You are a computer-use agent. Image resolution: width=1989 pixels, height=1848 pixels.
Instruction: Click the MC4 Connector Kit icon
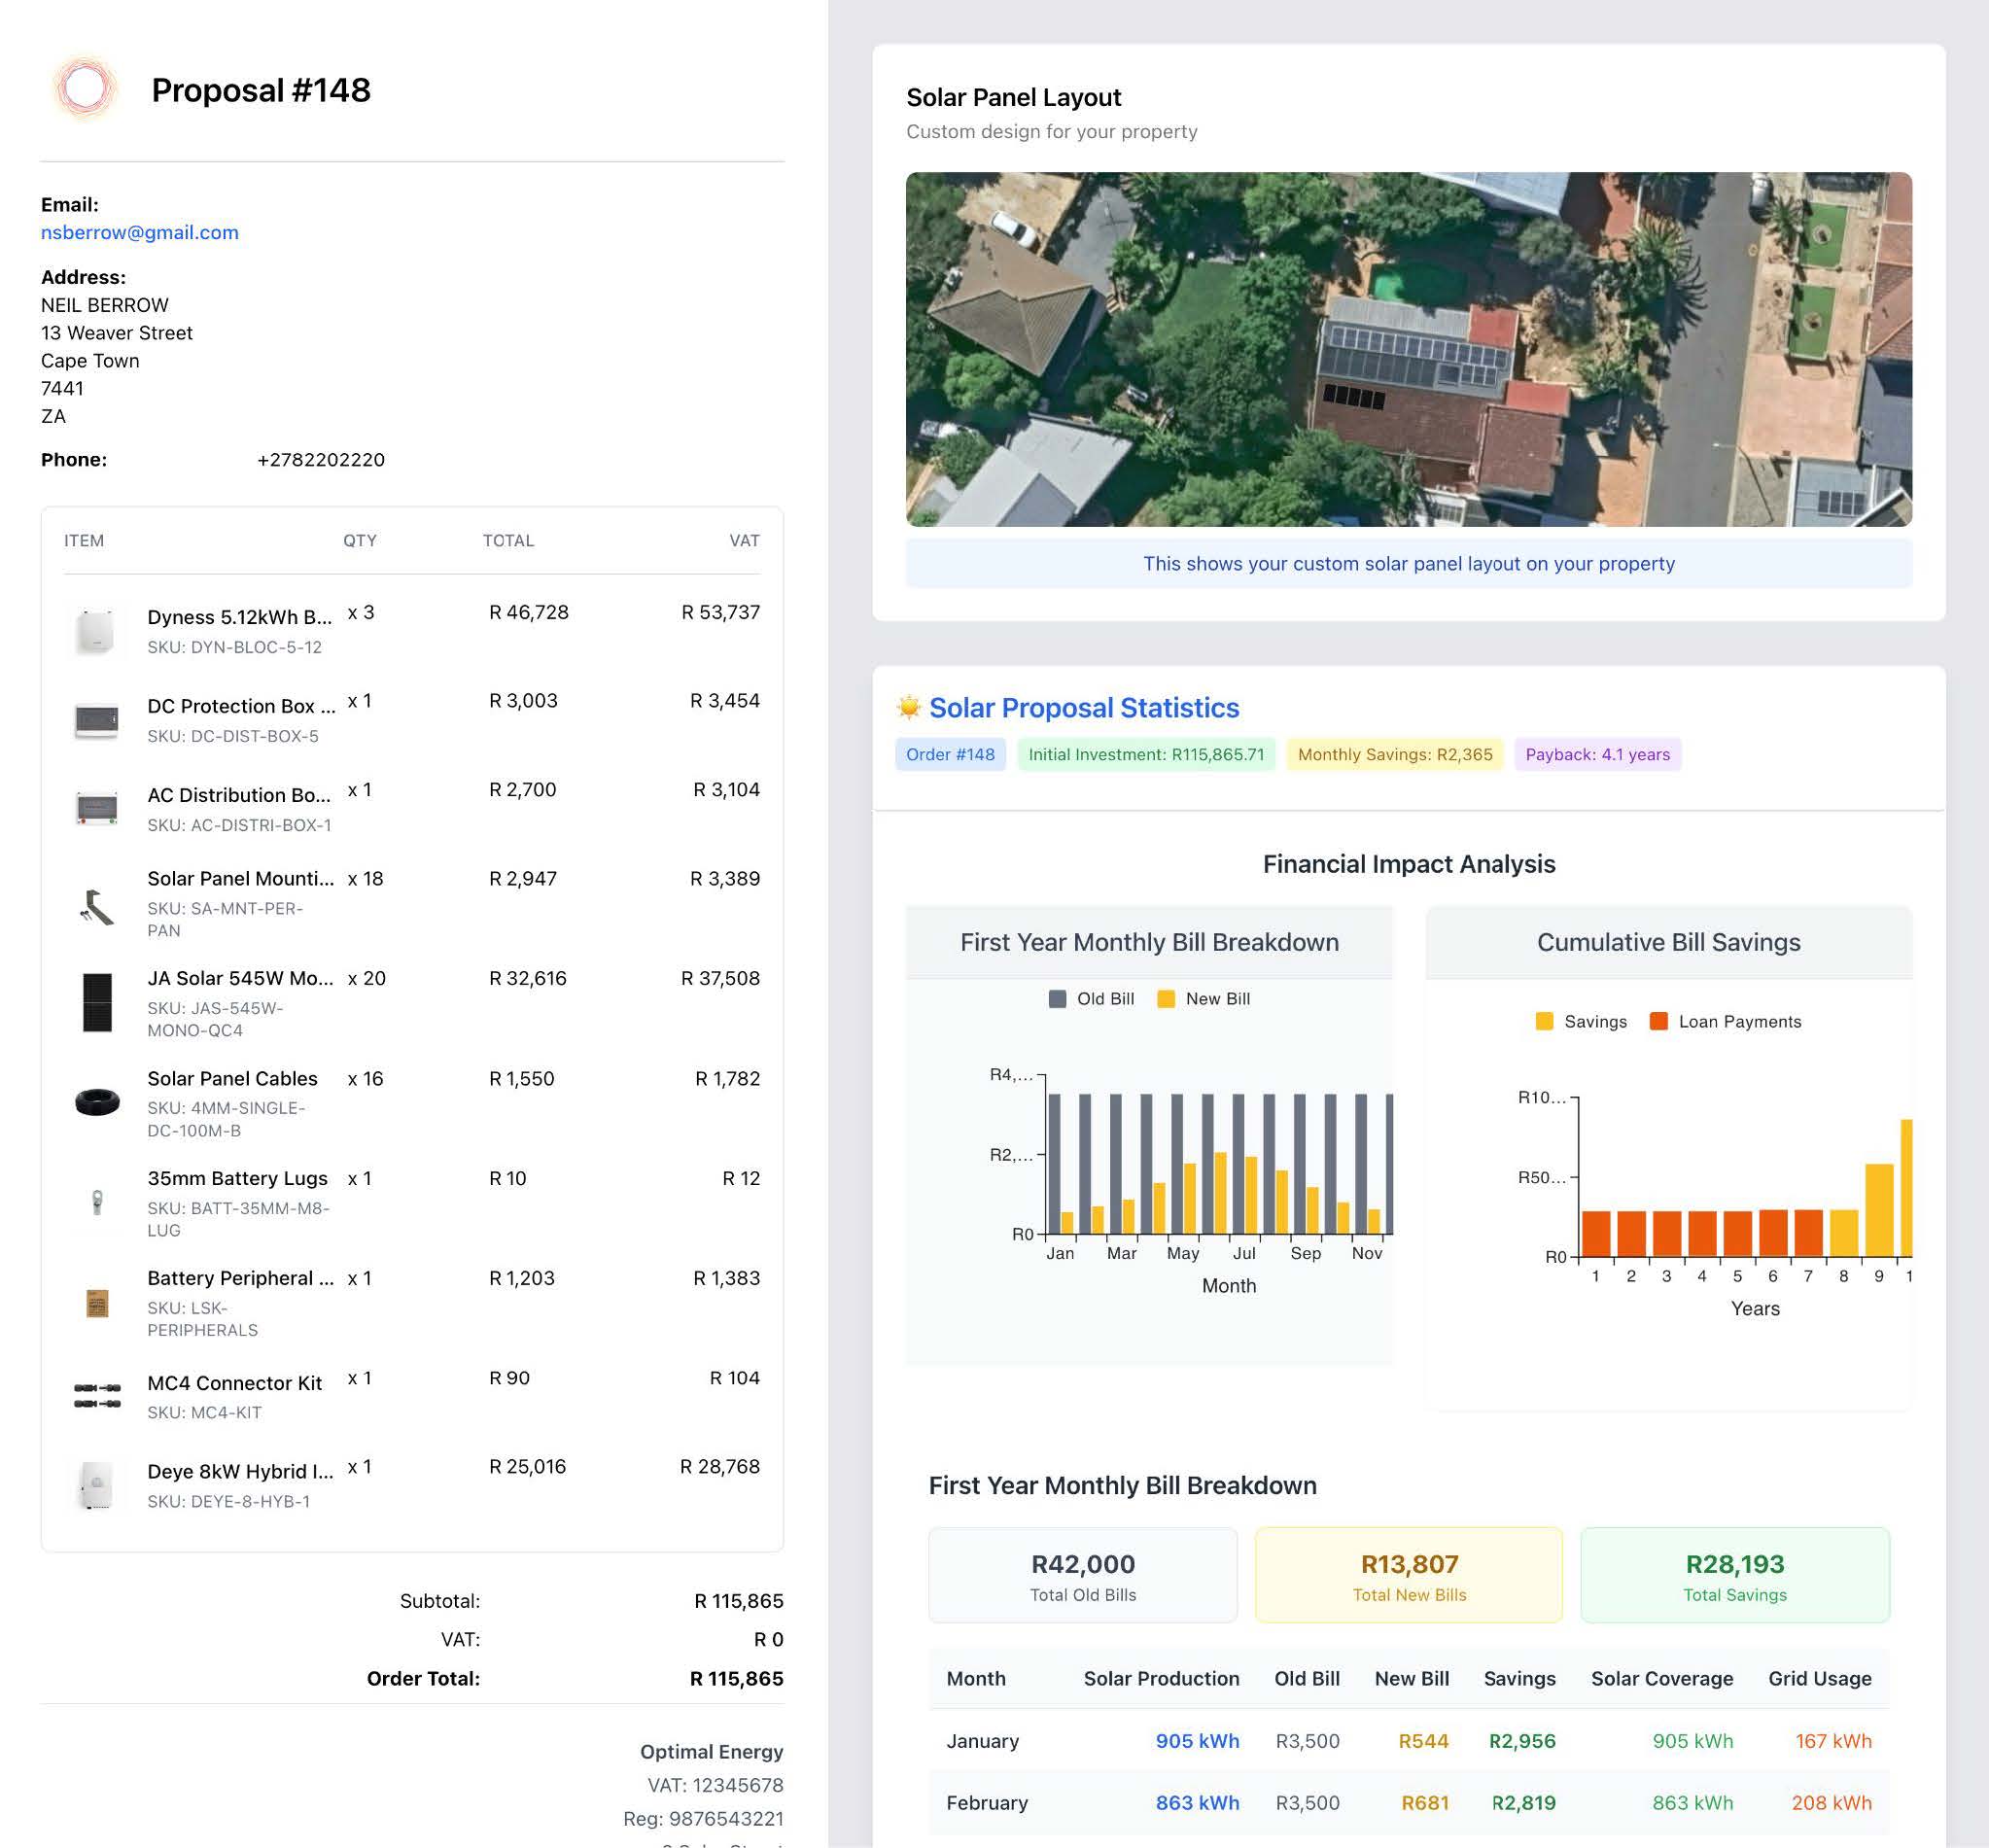pos(96,1395)
